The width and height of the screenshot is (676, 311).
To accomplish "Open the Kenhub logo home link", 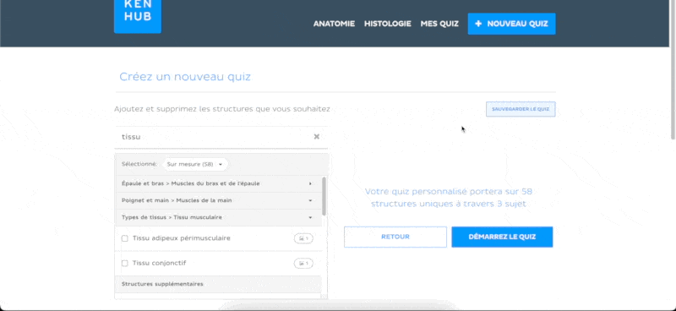I will 138,16.
